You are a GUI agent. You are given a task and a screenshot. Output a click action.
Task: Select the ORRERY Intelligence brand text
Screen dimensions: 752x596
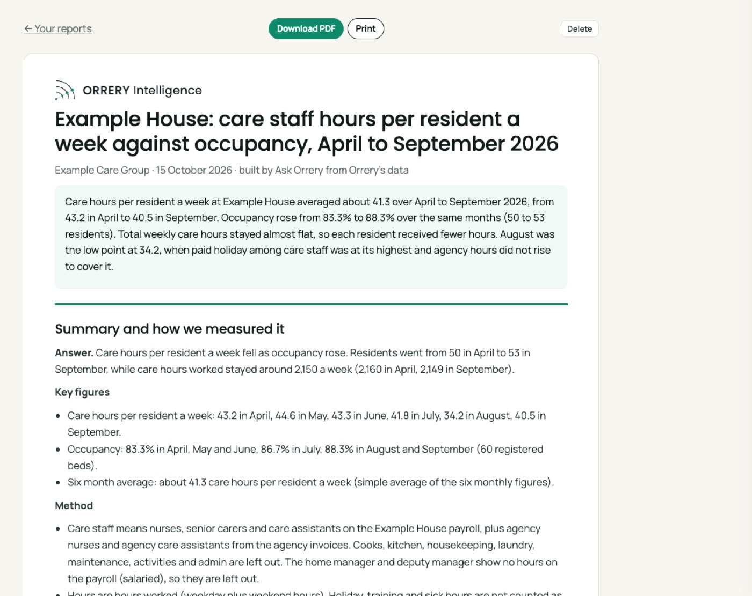coord(142,90)
